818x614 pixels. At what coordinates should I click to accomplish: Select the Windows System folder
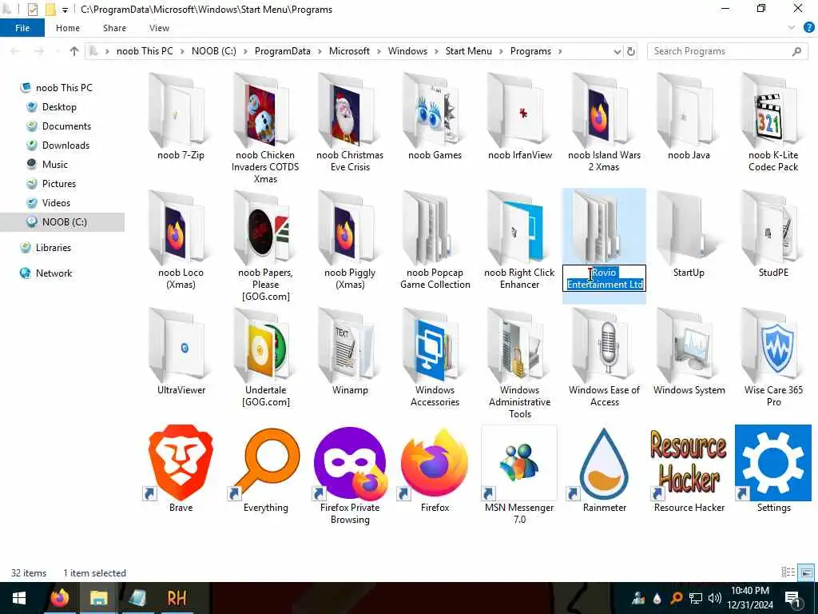click(x=689, y=352)
